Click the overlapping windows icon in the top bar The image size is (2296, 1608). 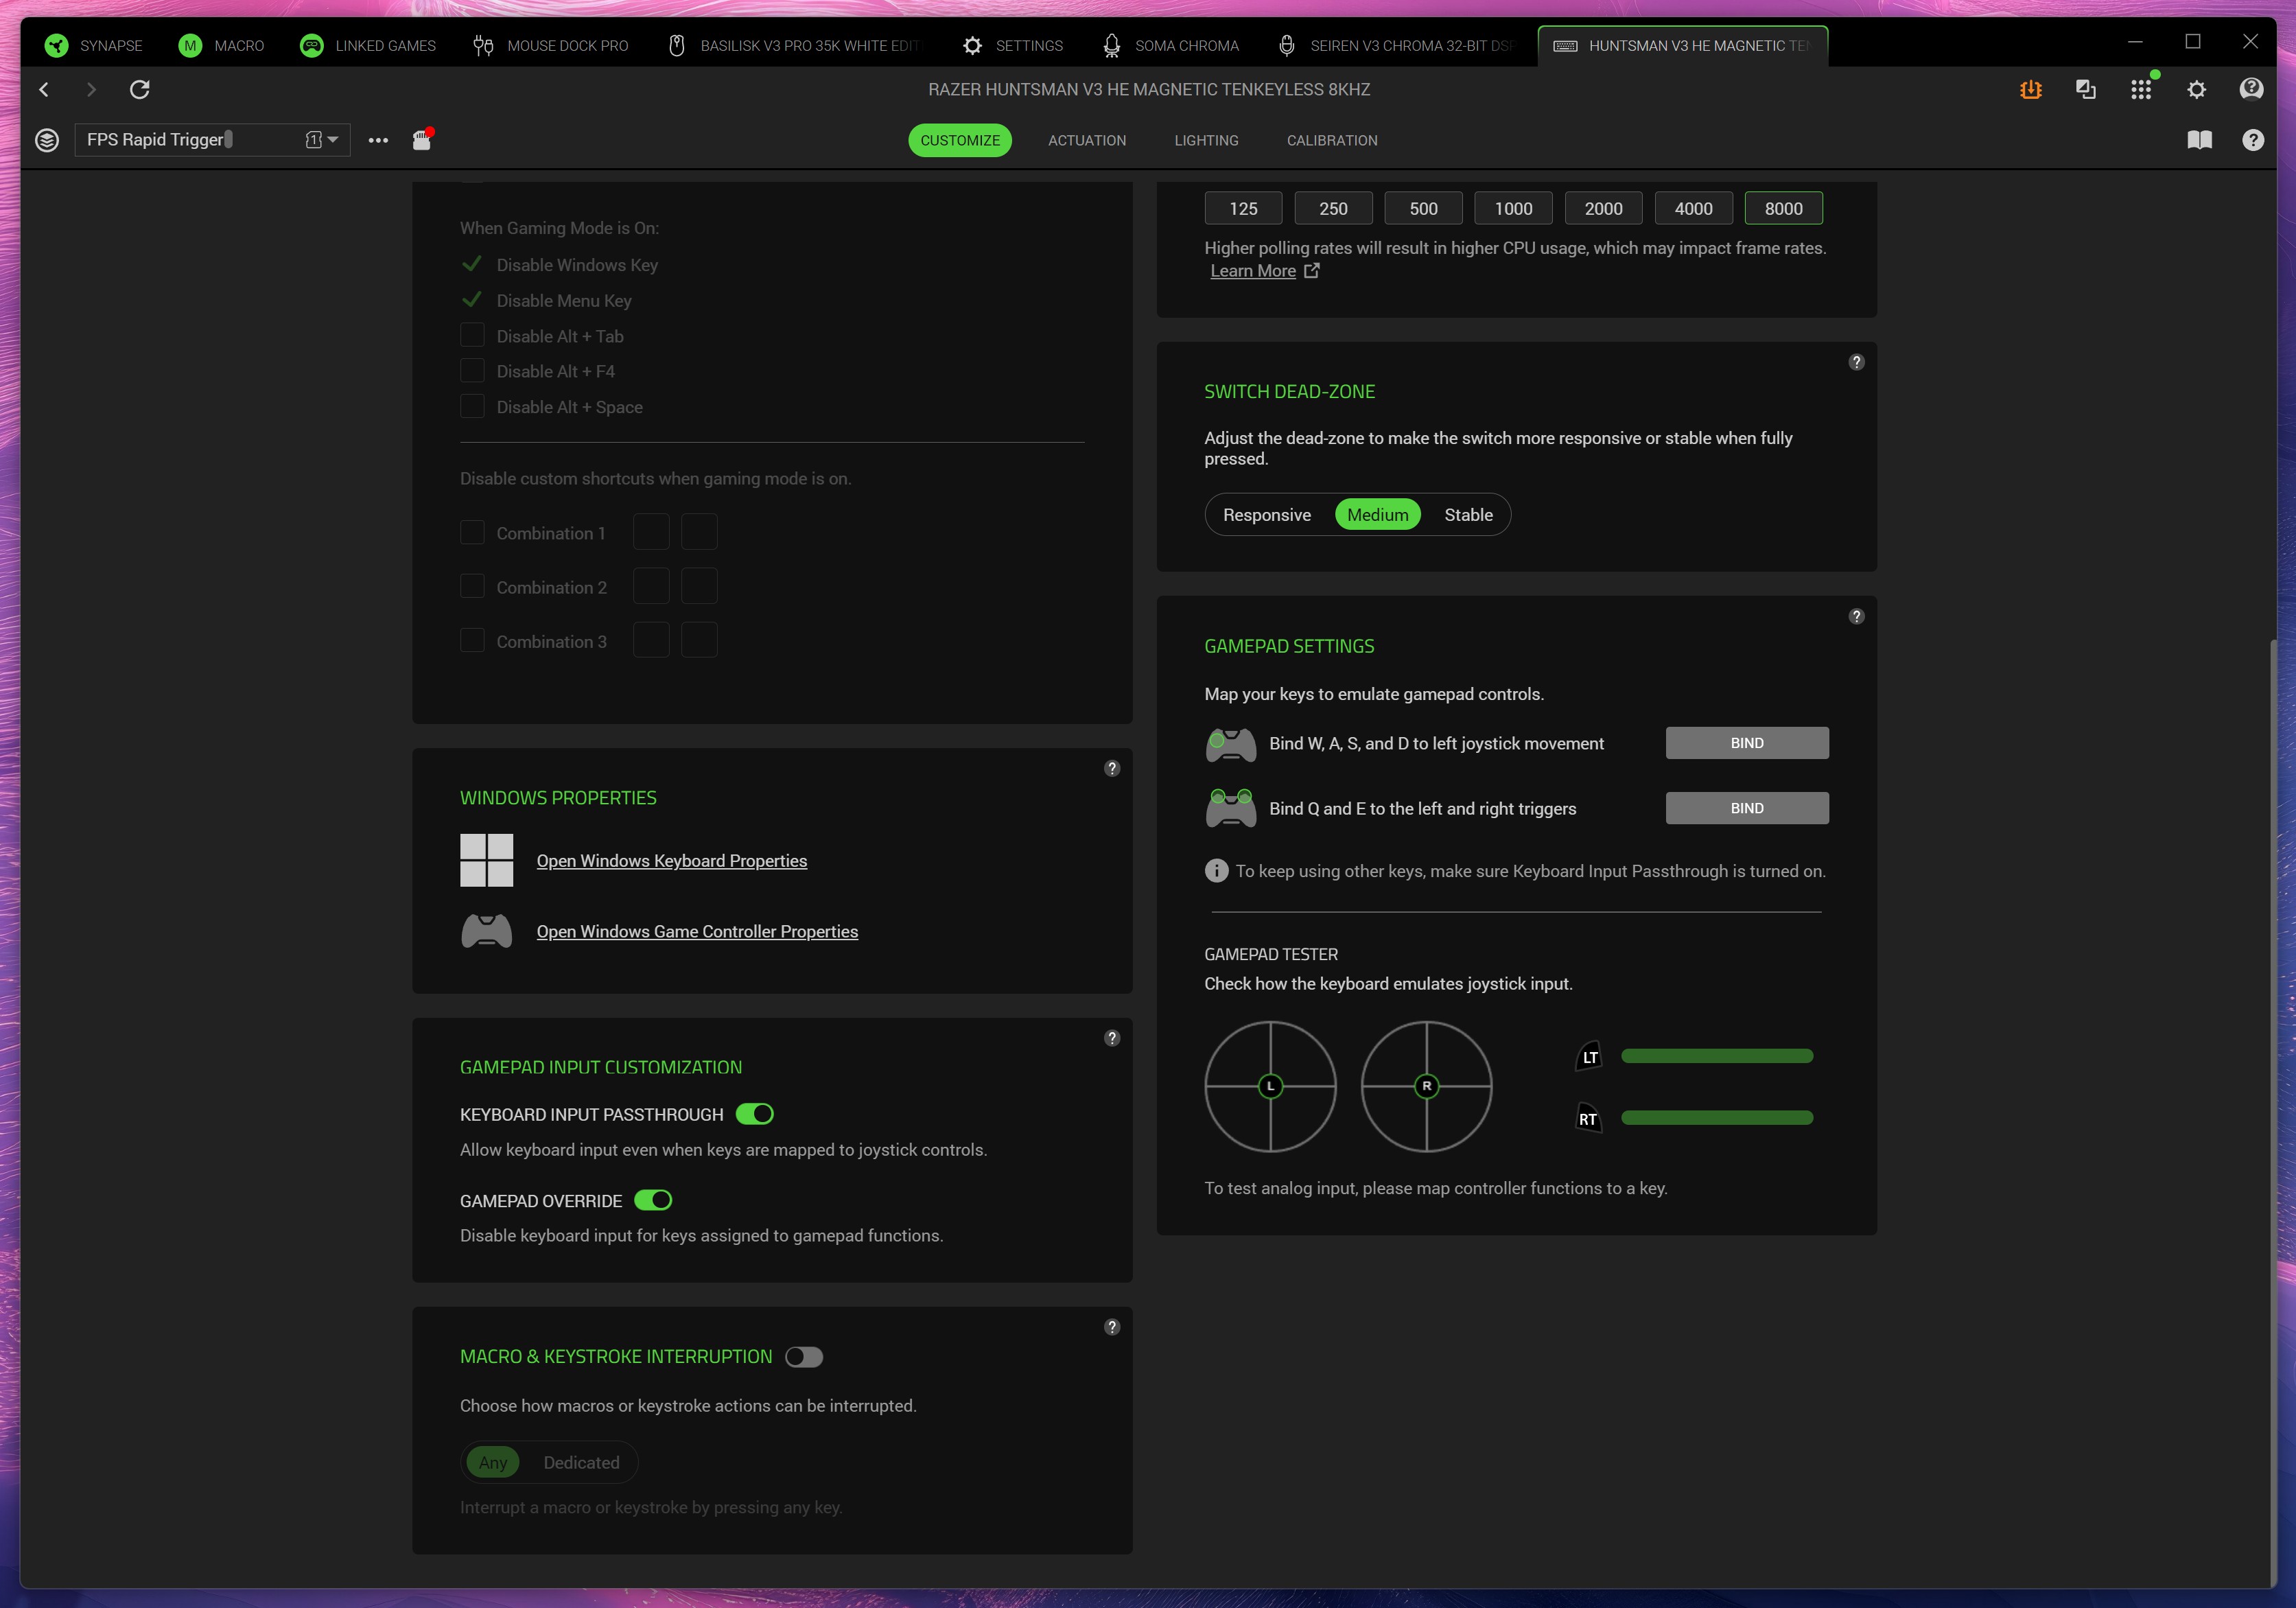(2086, 90)
